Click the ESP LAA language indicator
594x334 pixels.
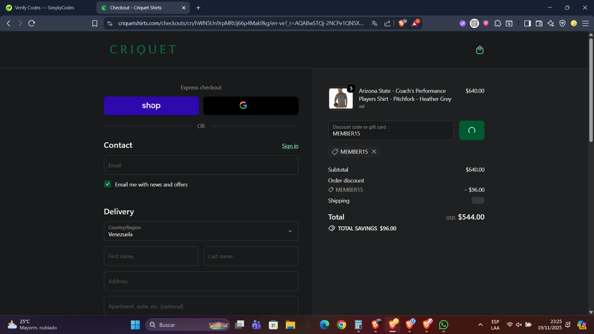tap(495, 325)
